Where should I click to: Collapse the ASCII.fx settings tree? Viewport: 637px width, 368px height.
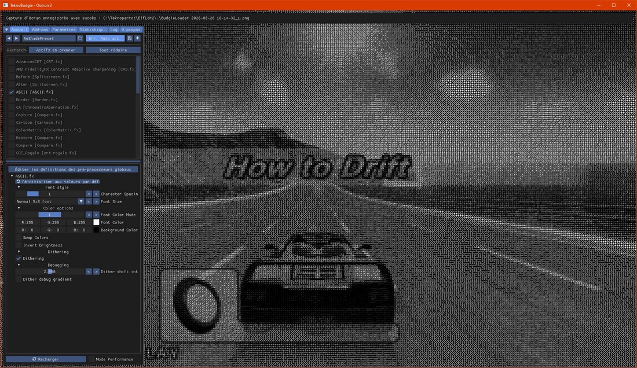coord(12,176)
